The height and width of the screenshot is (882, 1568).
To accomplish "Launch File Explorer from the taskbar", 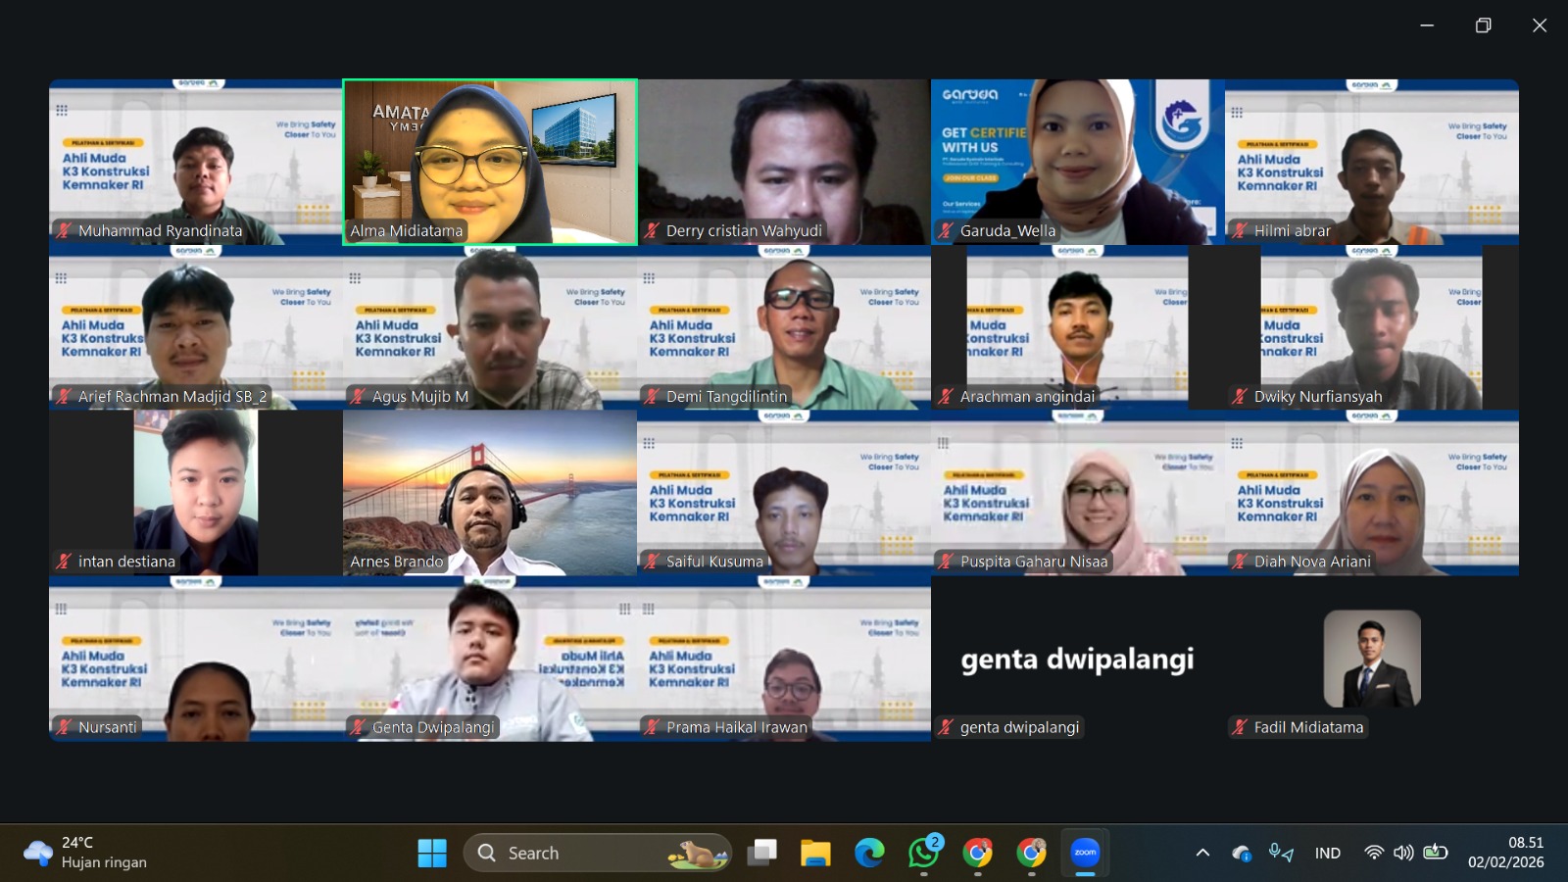I will coord(814,853).
